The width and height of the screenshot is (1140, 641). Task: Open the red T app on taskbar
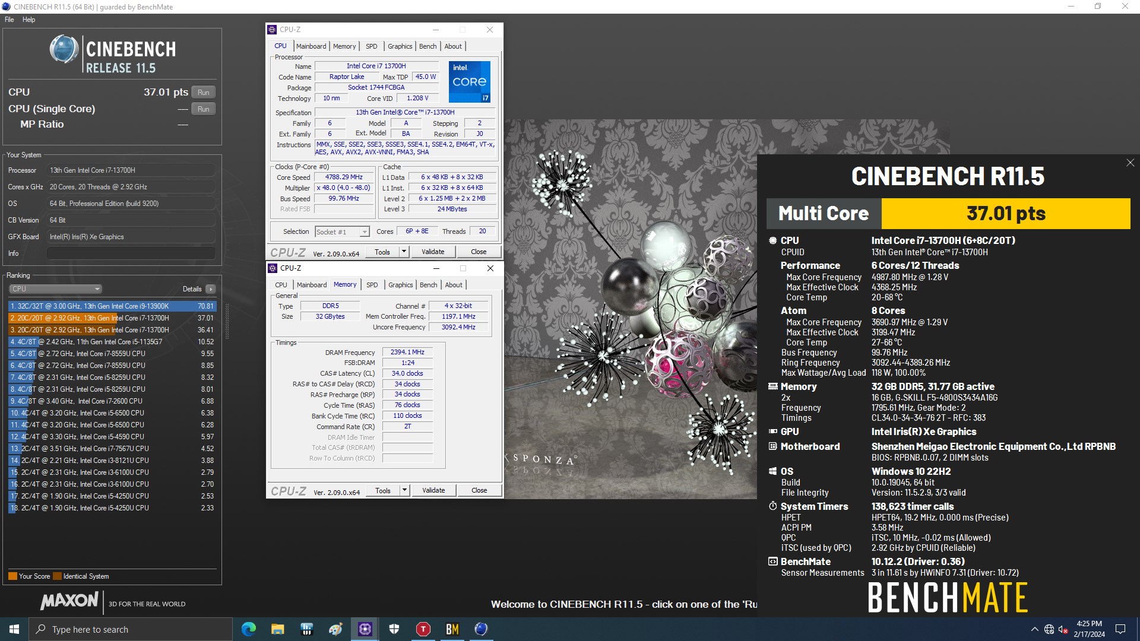click(423, 629)
